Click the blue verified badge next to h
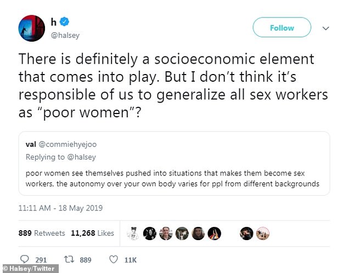 pos(65,22)
